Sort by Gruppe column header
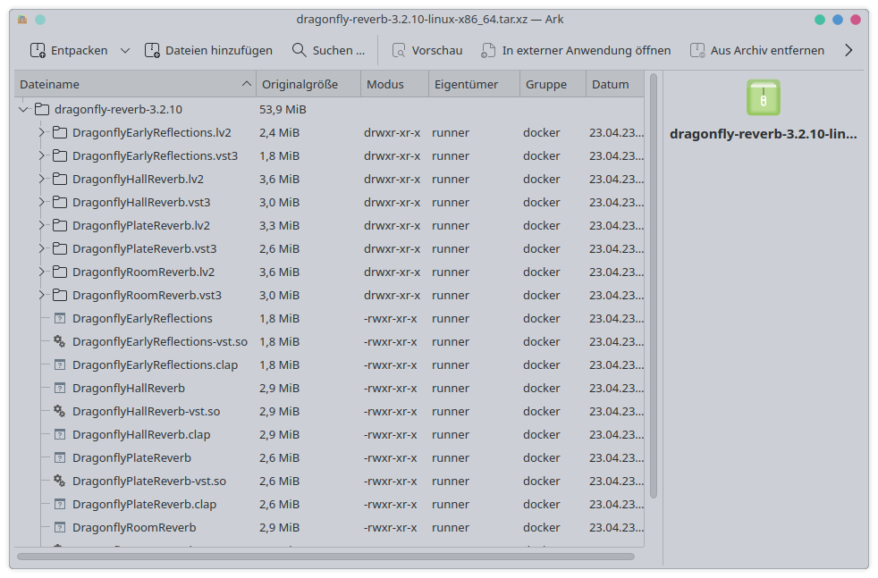The image size is (878, 578). coord(553,84)
